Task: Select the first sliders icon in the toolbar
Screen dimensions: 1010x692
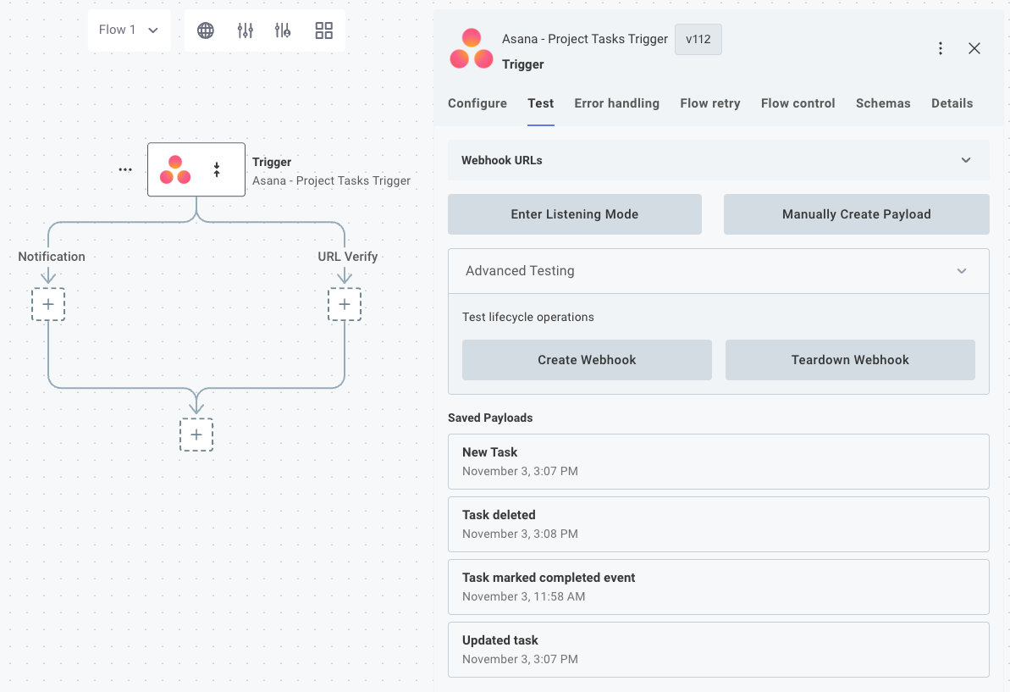Action: (x=246, y=30)
